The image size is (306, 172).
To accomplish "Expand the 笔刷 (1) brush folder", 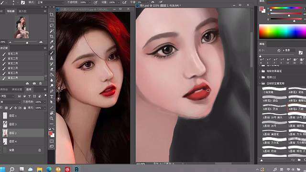I will (260, 77).
